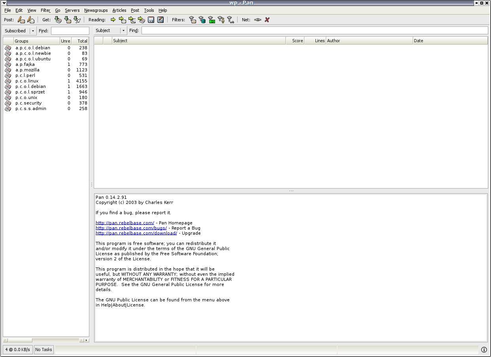Screen dimensions: 491x357
Task: Open the Subscribed groups dropdown
Action: [x=33, y=31]
